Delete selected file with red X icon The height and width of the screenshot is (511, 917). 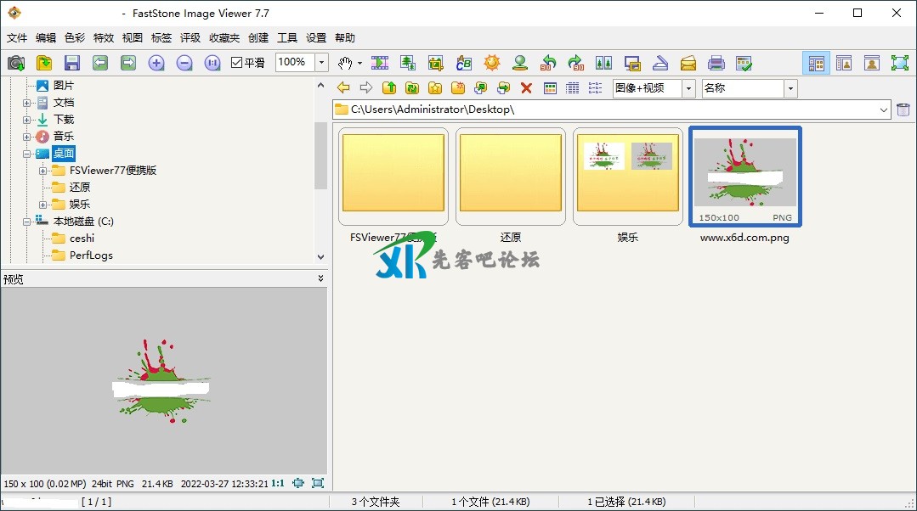tap(526, 88)
